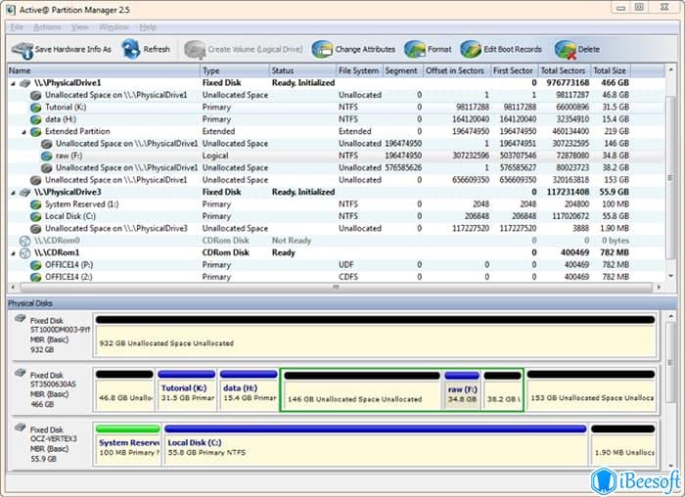Select the data (H:) volume icon
This screenshot has width=685, height=497.
36,119
